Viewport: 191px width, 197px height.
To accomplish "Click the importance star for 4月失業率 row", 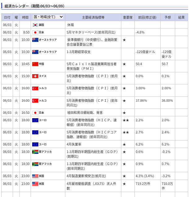I will (124, 144).
